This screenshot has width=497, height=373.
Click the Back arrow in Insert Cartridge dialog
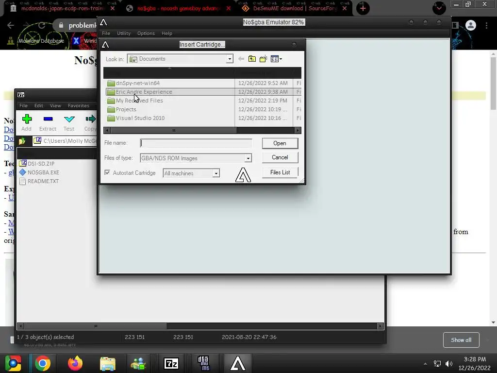click(241, 59)
